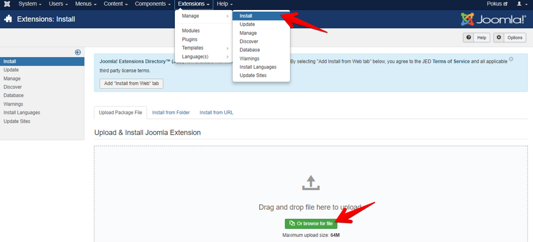Screen dimensions: 533x242
Task: Click the Maximum upload size 64M text
Action: pyautogui.click(x=311, y=235)
